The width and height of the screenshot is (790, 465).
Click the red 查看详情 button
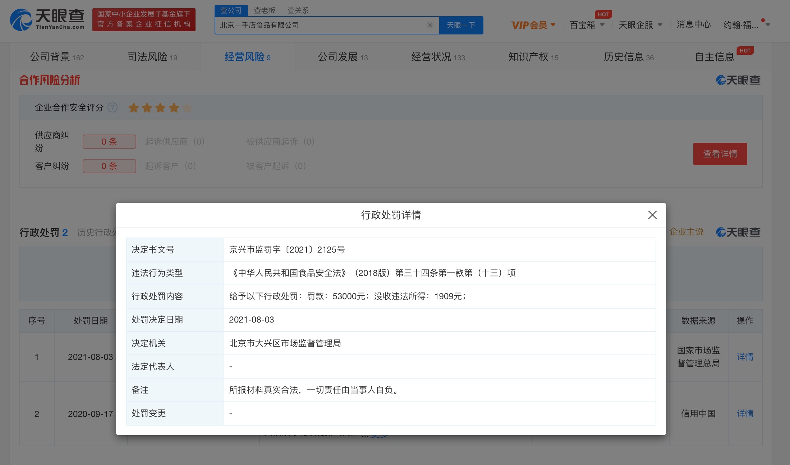pyautogui.click(x=720, y=154)
